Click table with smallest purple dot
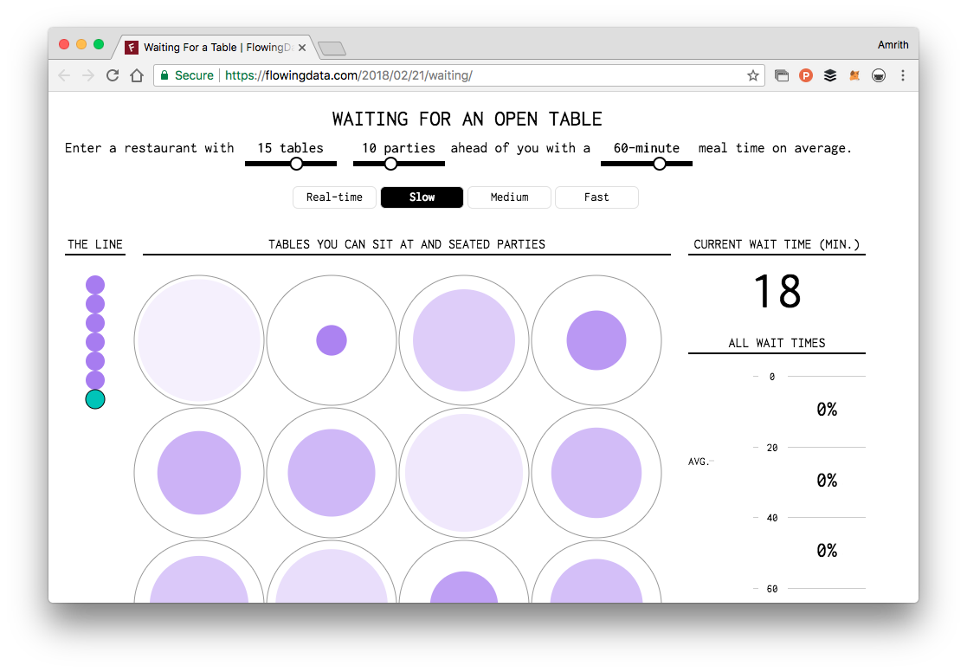Viewport: 967px width, 672px height. [x=332, y=340]
